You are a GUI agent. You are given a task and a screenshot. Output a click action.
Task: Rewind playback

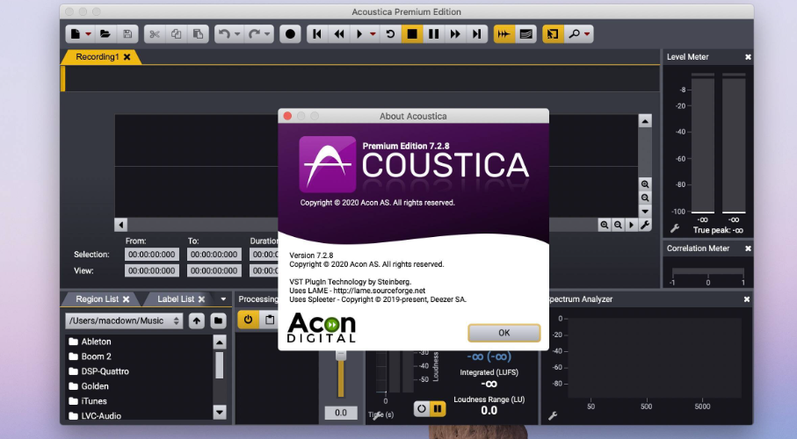pos(339,34)
